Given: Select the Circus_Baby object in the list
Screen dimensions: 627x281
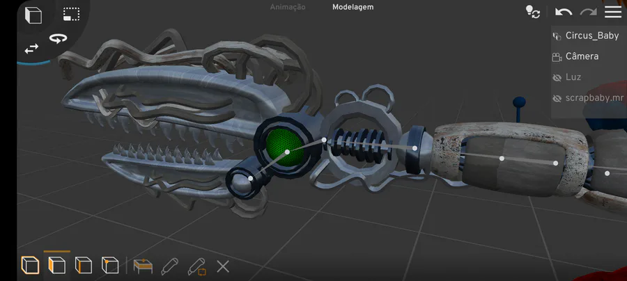Looking at the screenshot, I should tap(591, 36).
